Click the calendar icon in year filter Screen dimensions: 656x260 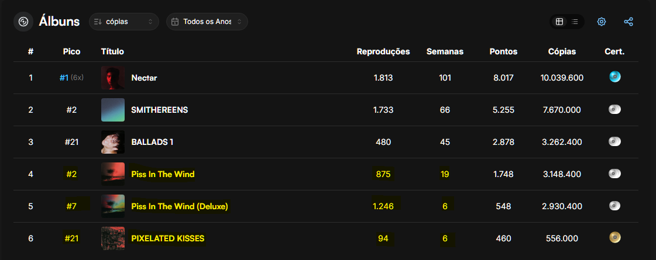pyautogui.click(x=176, y=22)
